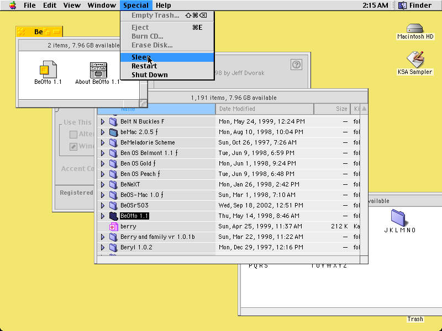Viewport: 442px width, 331px height.
Task: Sort list by Size column
Action: pos(332,109)
